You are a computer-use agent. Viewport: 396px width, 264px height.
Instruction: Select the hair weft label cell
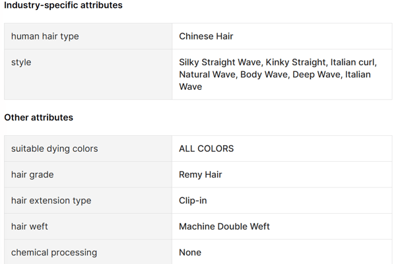30,226
